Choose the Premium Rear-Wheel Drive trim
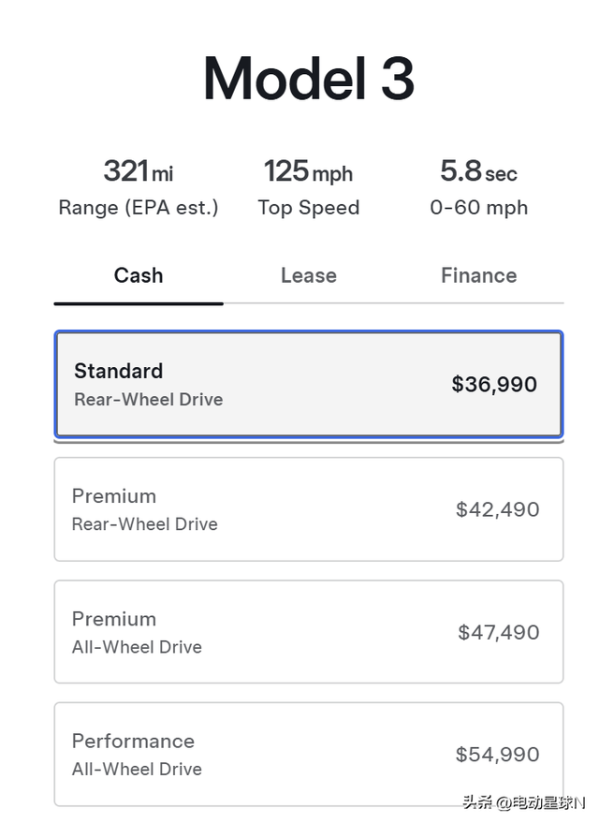The image size is (599, 823). click(309, 509)
